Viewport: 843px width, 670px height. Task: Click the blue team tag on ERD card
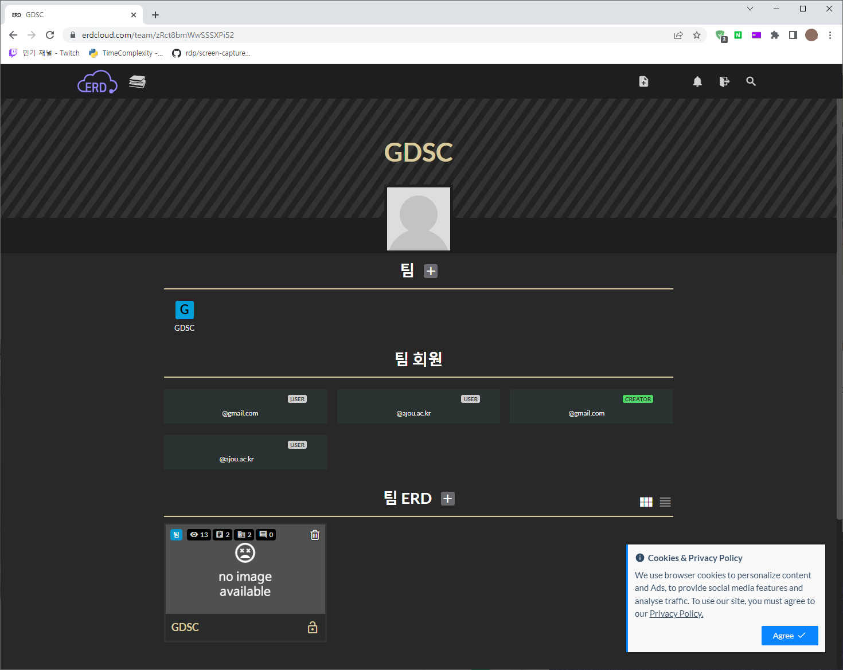(176, 535)
